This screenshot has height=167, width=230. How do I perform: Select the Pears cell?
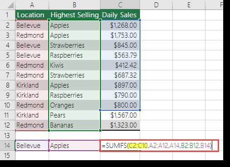tap(75, 115)
